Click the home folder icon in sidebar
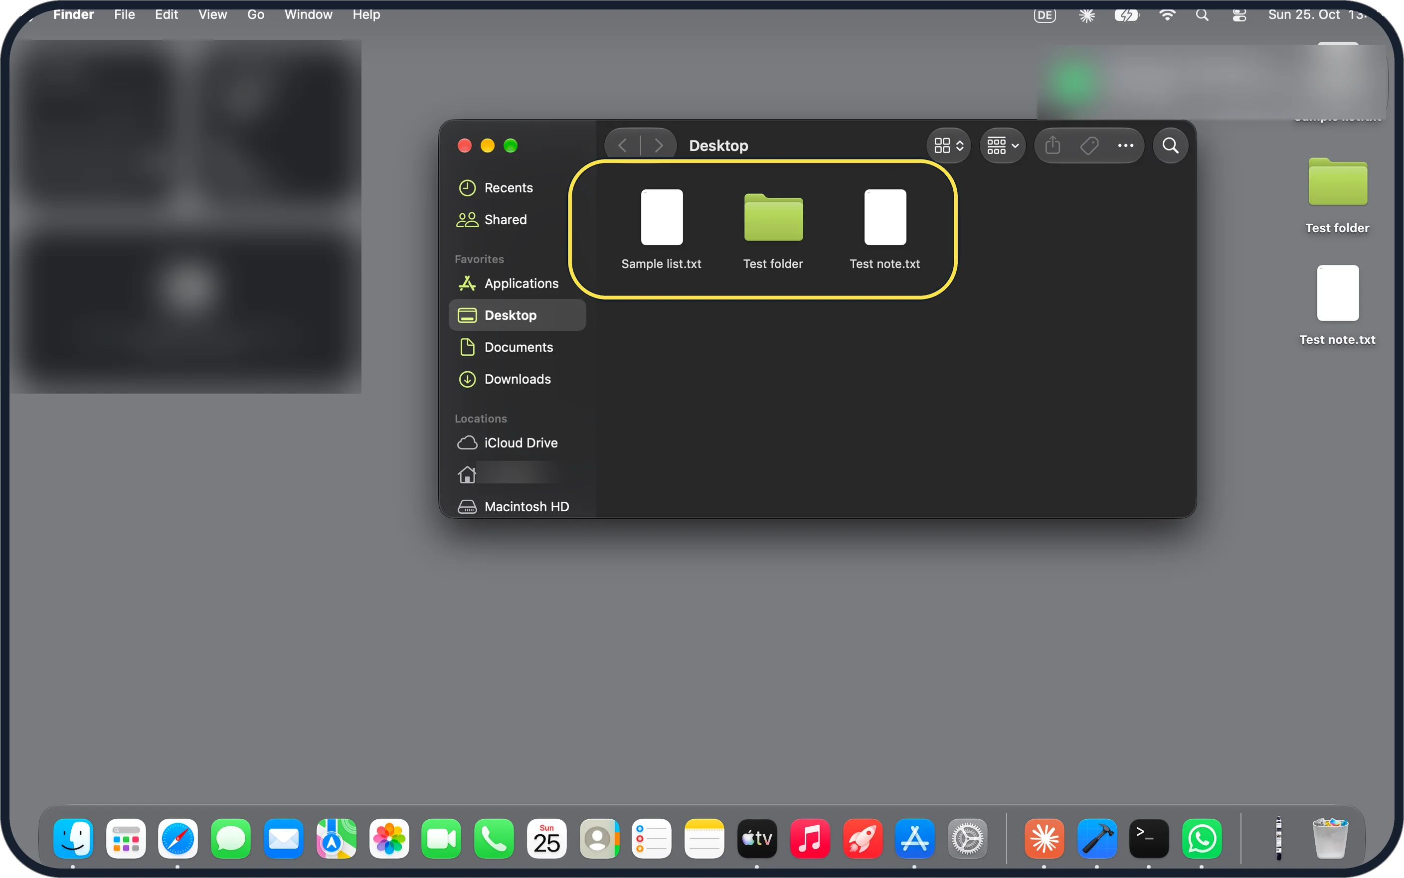The width and height of the screenshot is (1404, 878). [467, 475]
